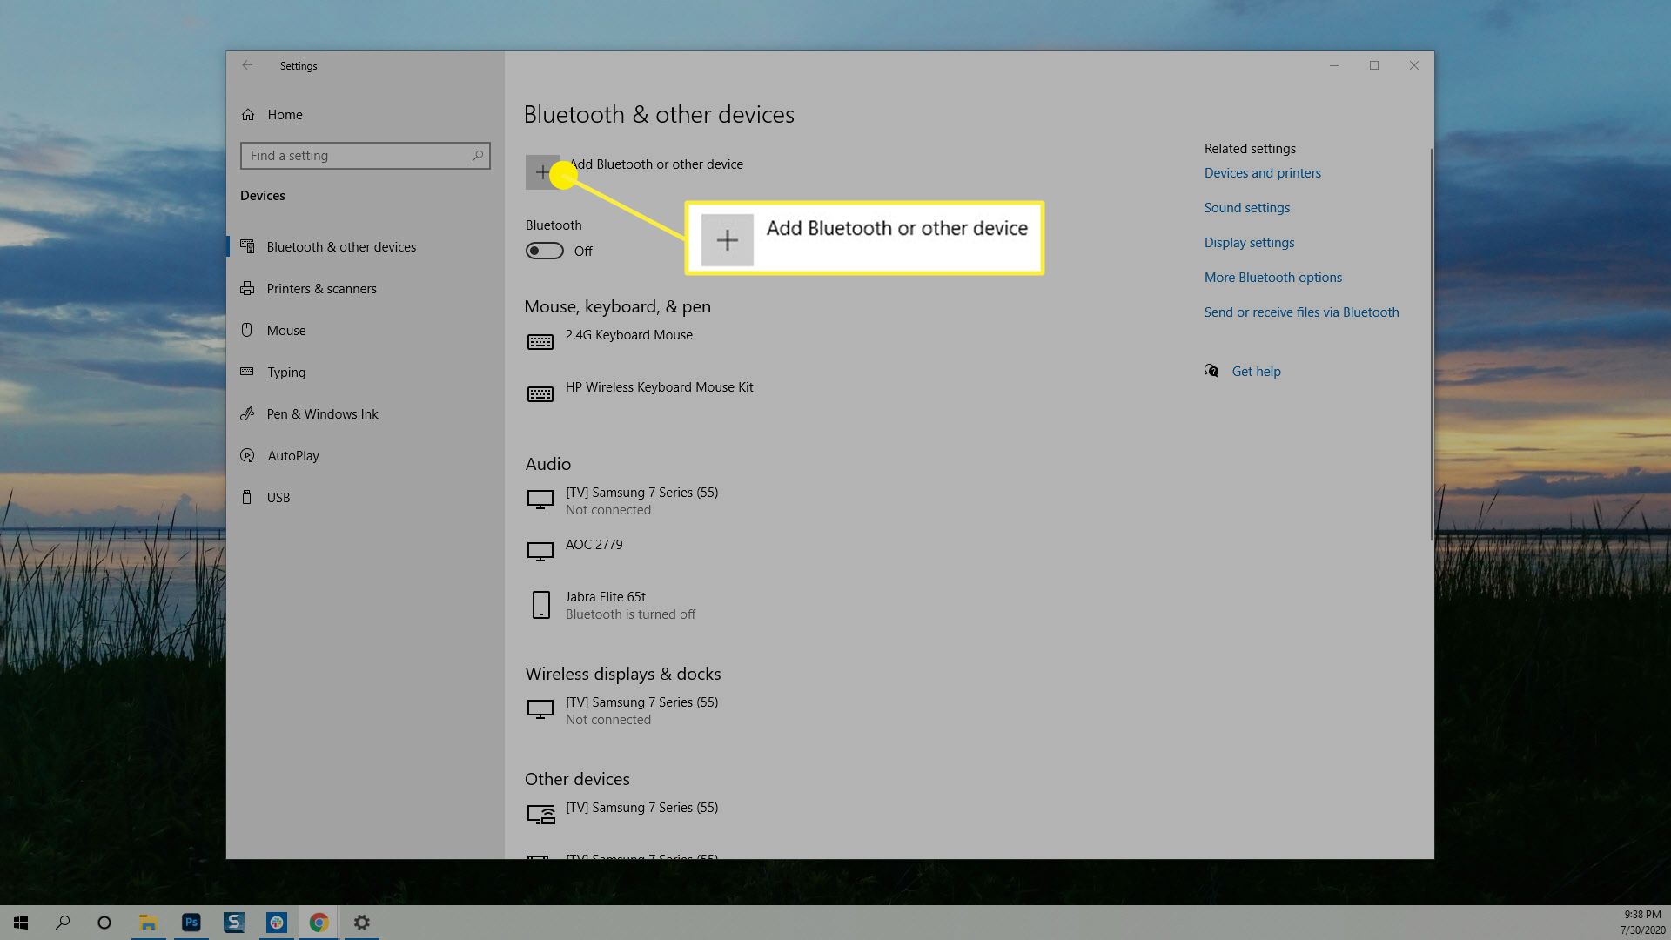This screenshot has height=940, width=1671.
Task: Toggle Bluetooth on/off switch
Action: click(544, 250)
